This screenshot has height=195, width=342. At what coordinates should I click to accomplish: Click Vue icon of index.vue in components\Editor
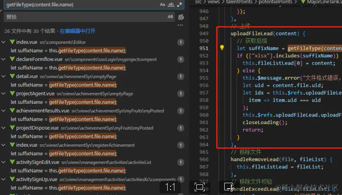coord(12,42)
